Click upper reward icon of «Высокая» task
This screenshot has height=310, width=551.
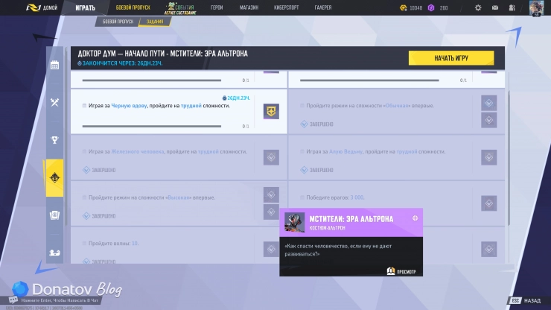click(271, 194)
